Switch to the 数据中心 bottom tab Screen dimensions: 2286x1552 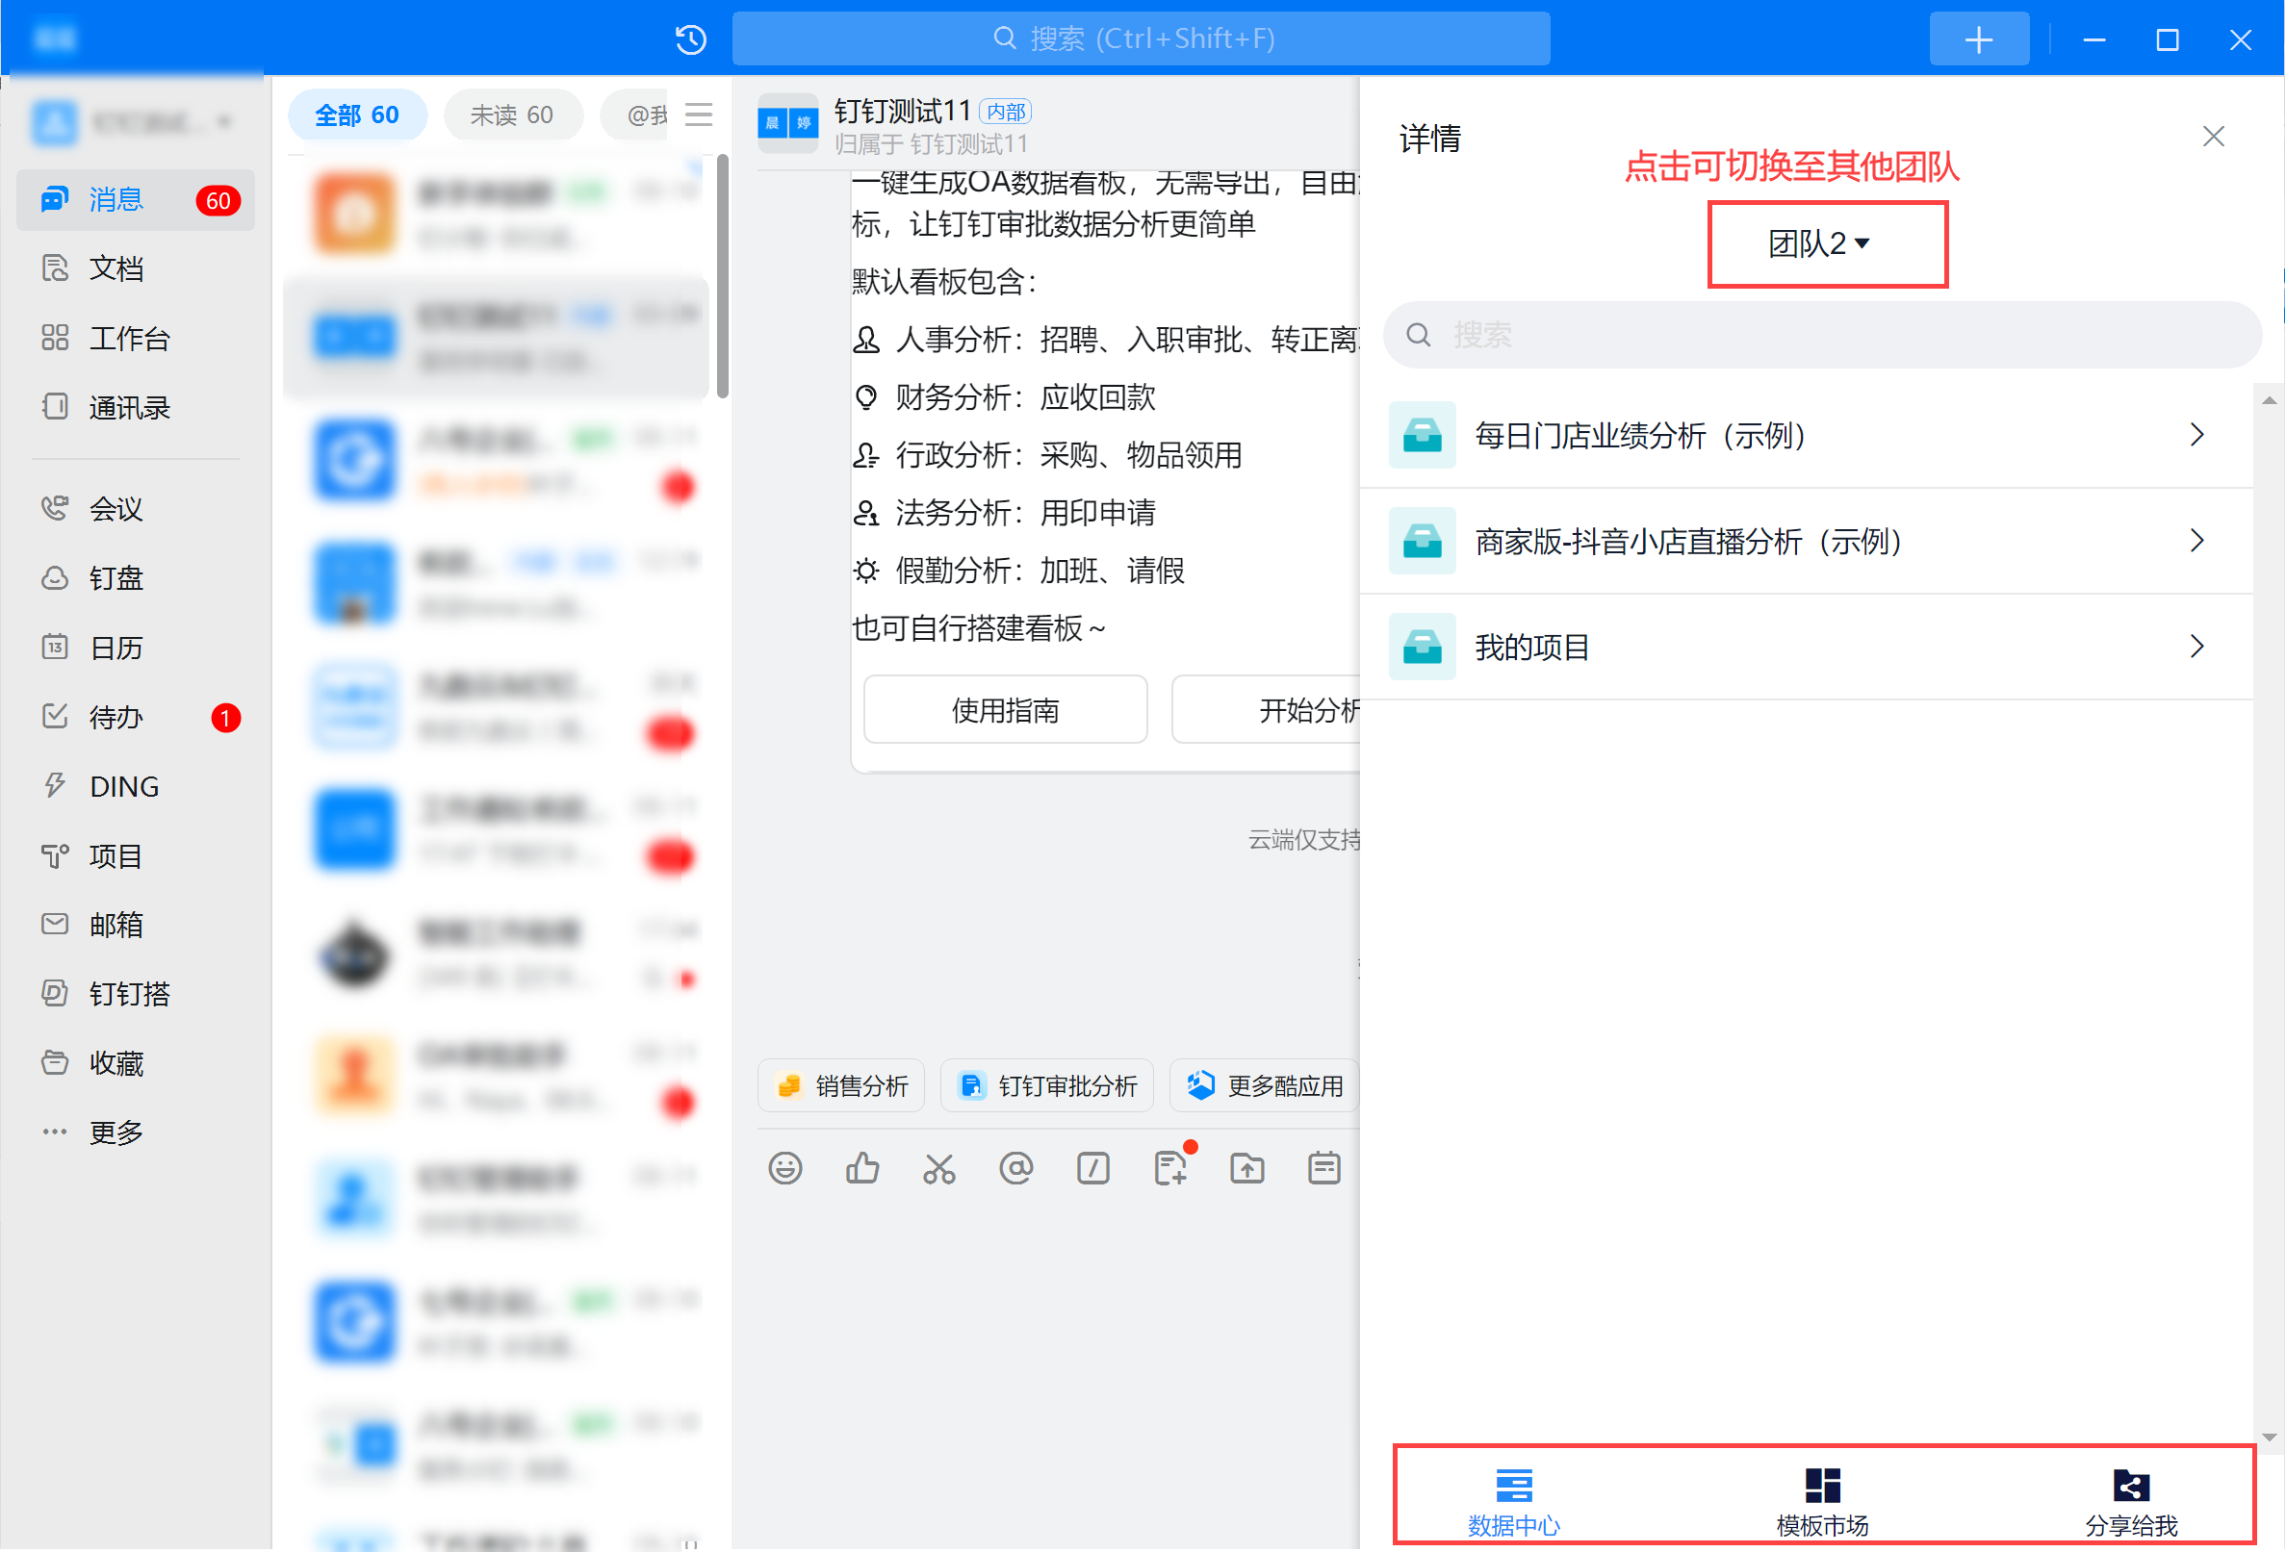coord(1513,1501)
